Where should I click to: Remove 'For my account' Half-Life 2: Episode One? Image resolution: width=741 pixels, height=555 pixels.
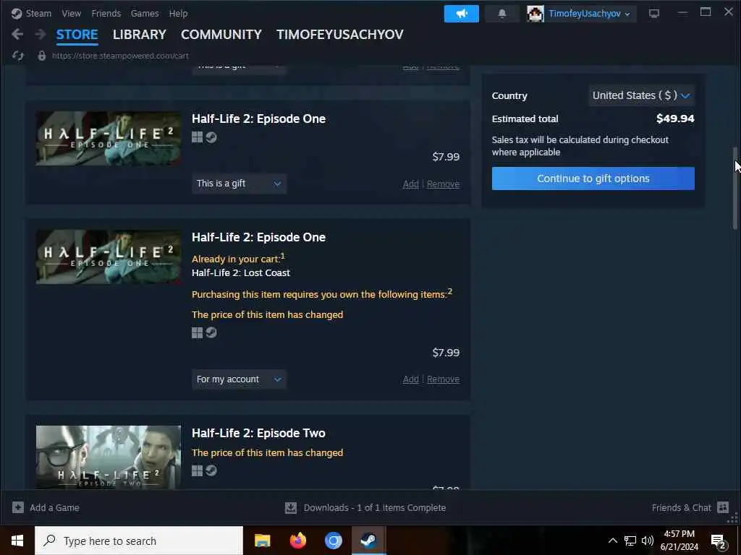444,379
